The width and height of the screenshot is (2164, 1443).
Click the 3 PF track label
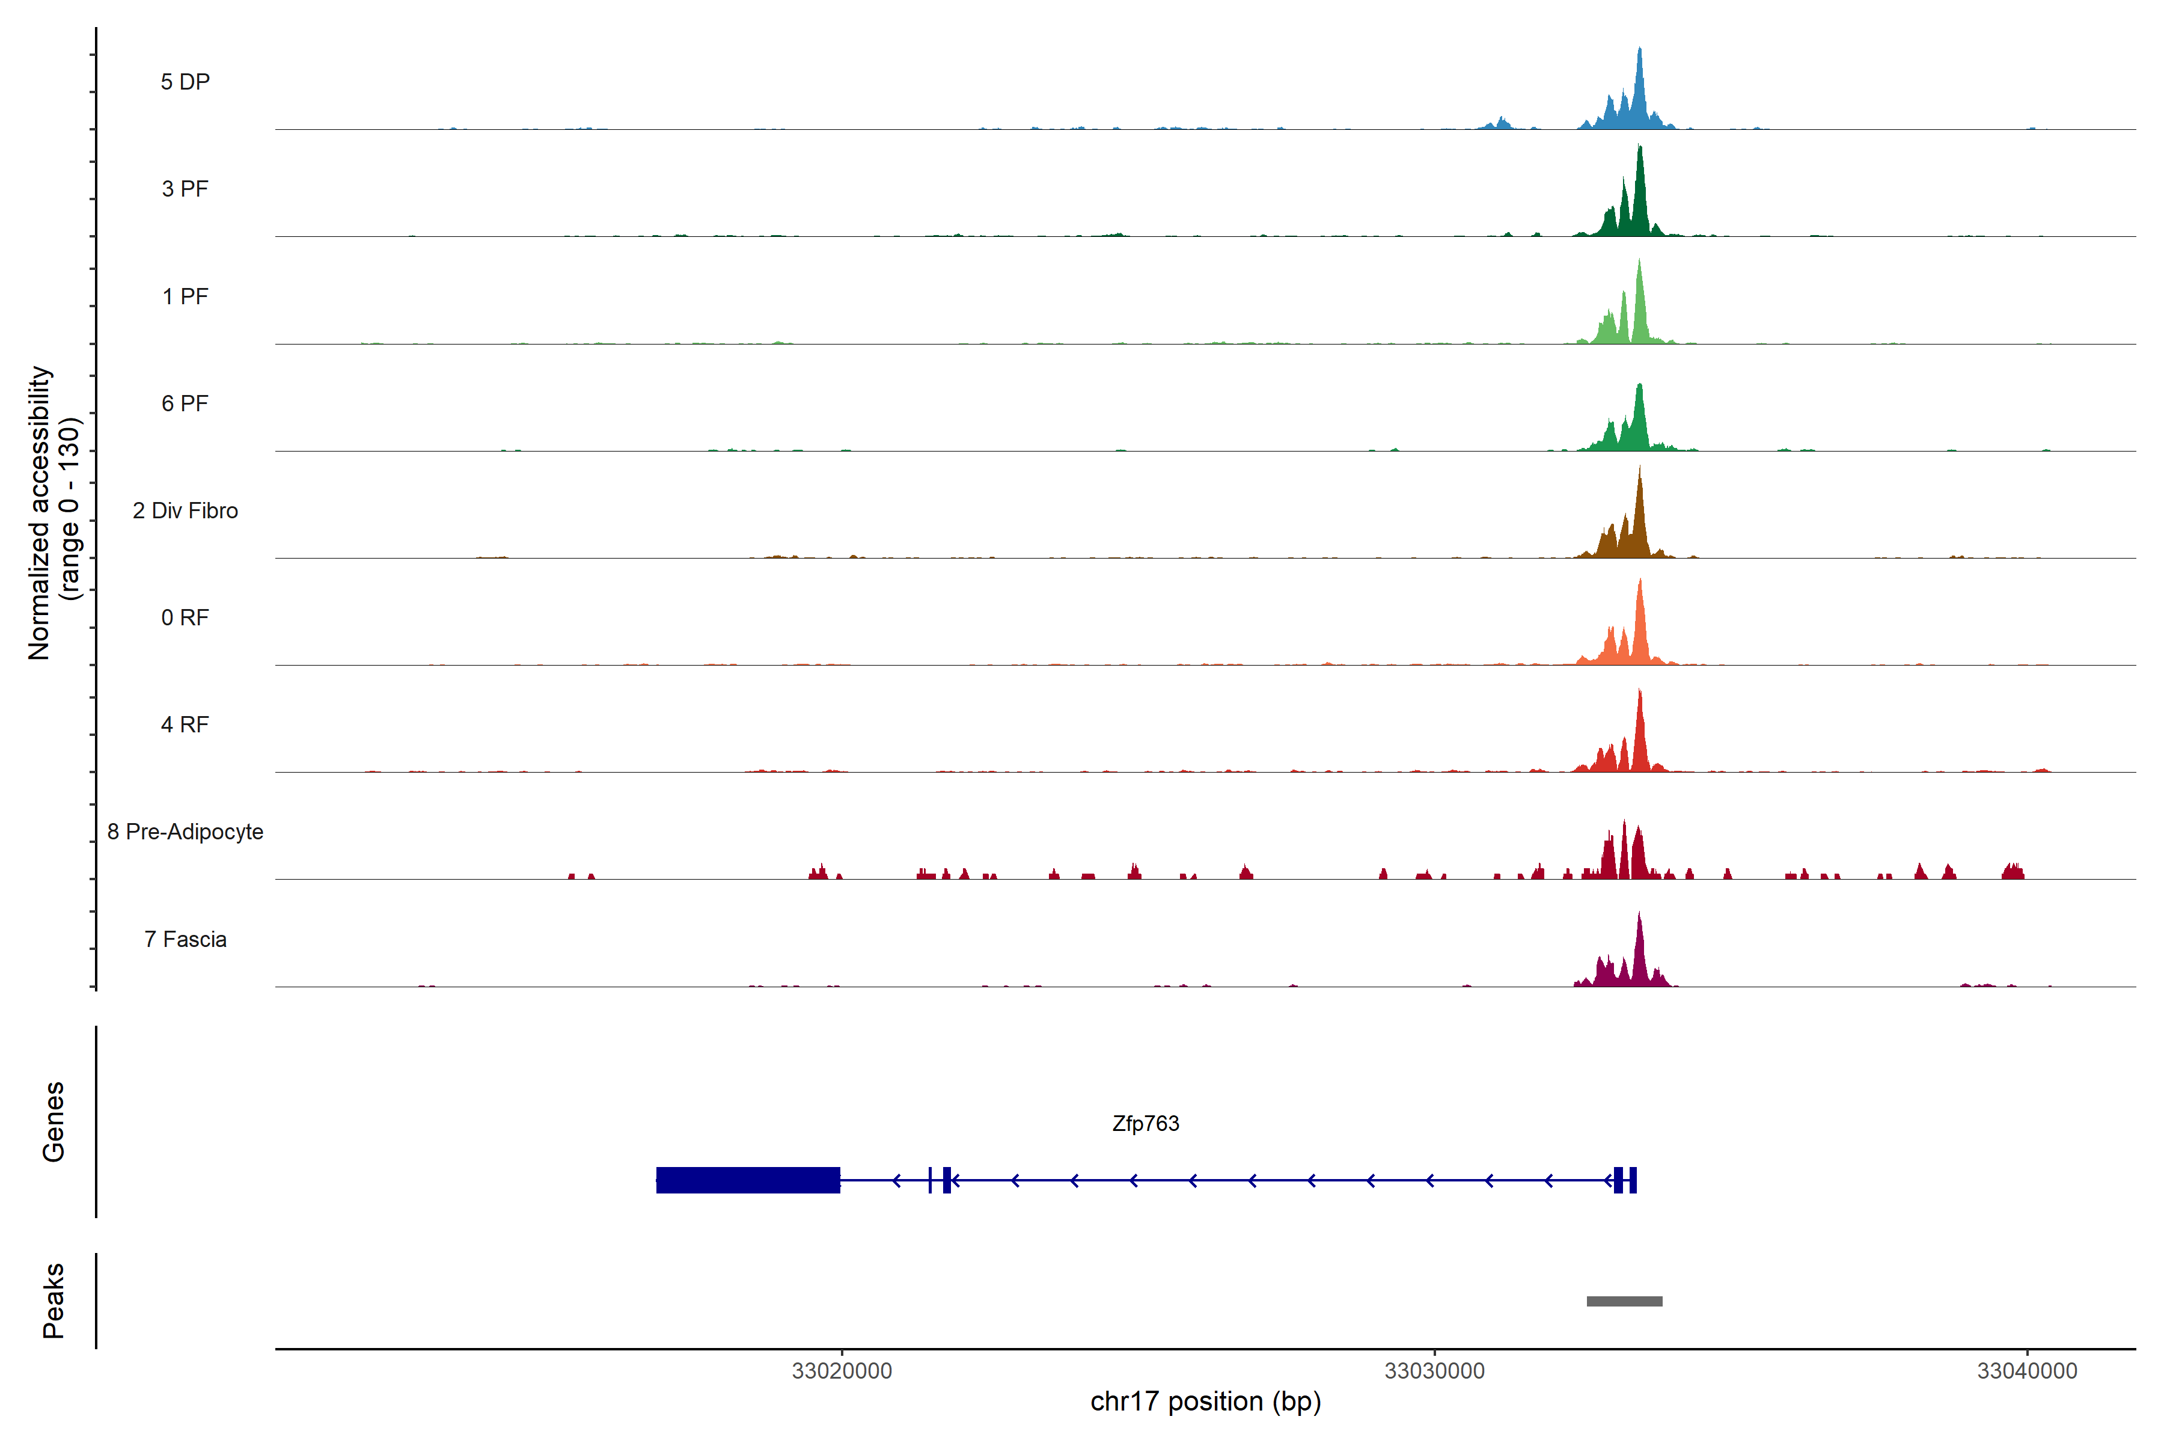coord(185,189)
